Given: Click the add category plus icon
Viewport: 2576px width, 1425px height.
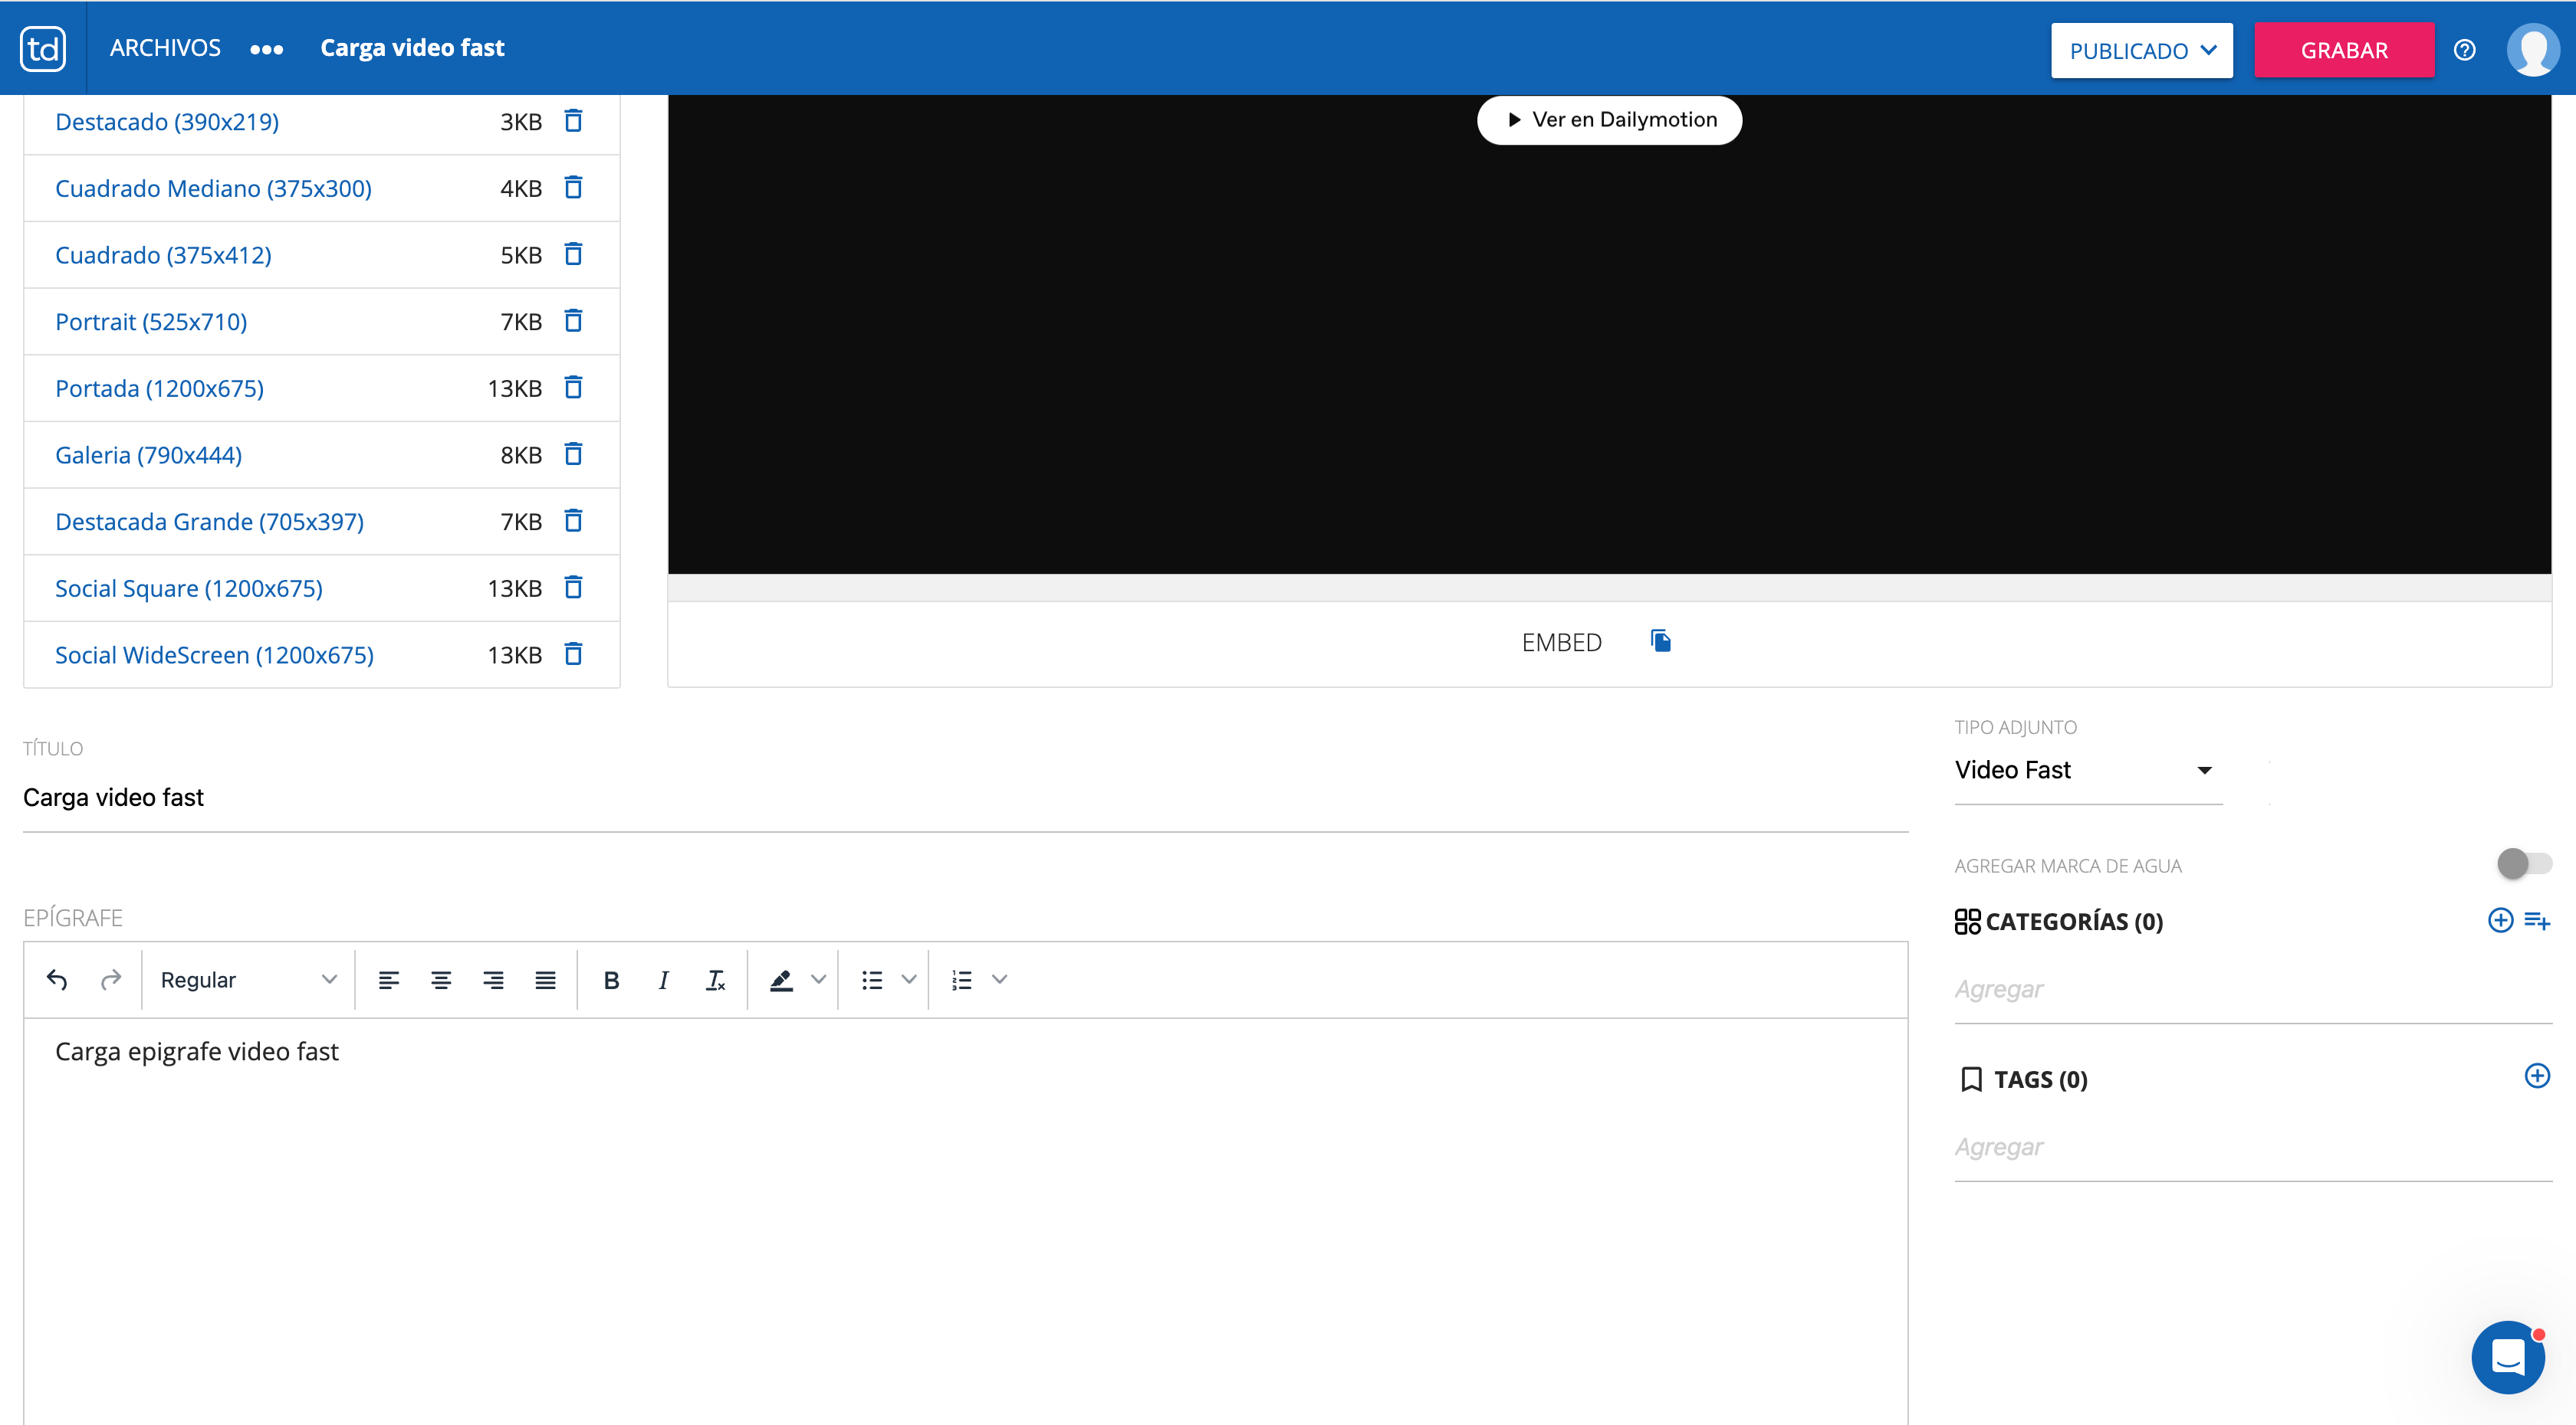Looking at the screenshot, I should click(2499, 920).
